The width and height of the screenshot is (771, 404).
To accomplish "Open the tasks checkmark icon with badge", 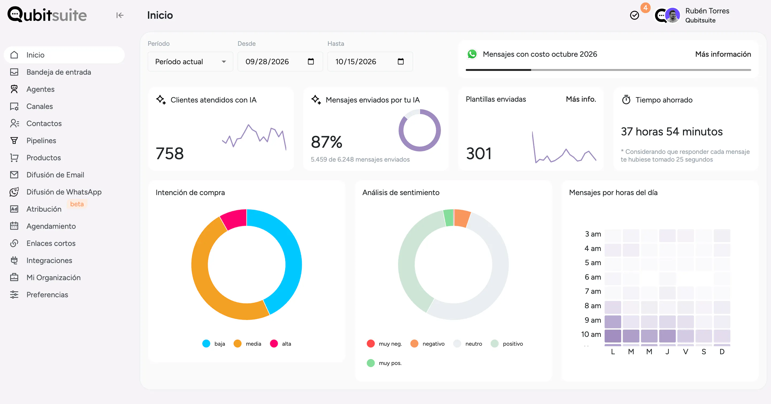I will 635,15.
